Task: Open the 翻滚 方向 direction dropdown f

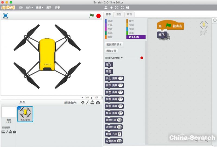Action: click(x=120, y=134)
